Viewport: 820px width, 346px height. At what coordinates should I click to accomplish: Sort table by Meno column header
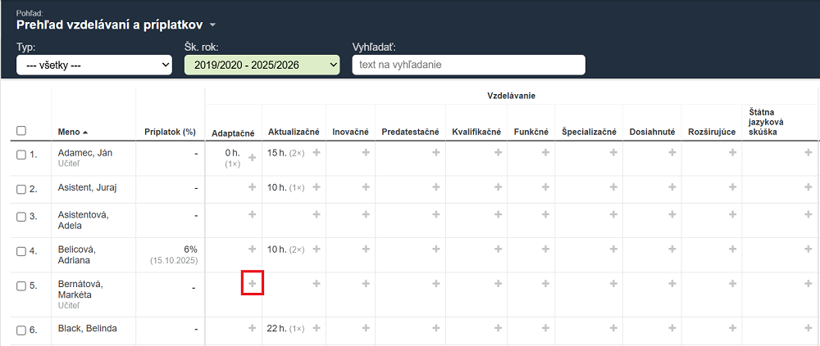tap(69, 132)
